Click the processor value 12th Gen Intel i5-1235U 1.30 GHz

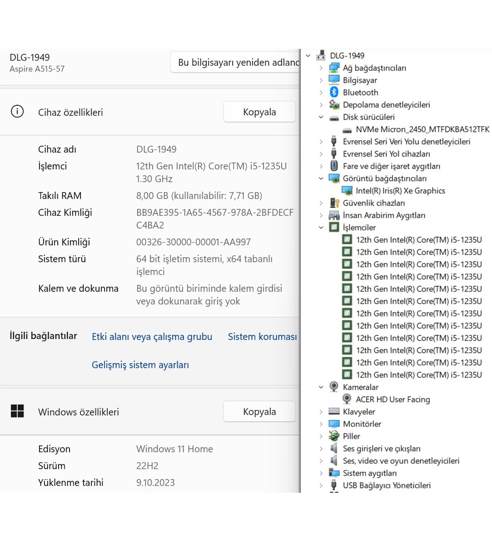click(x=211, y=172)
